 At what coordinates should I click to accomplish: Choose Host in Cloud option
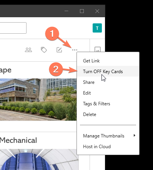(108, 147)
